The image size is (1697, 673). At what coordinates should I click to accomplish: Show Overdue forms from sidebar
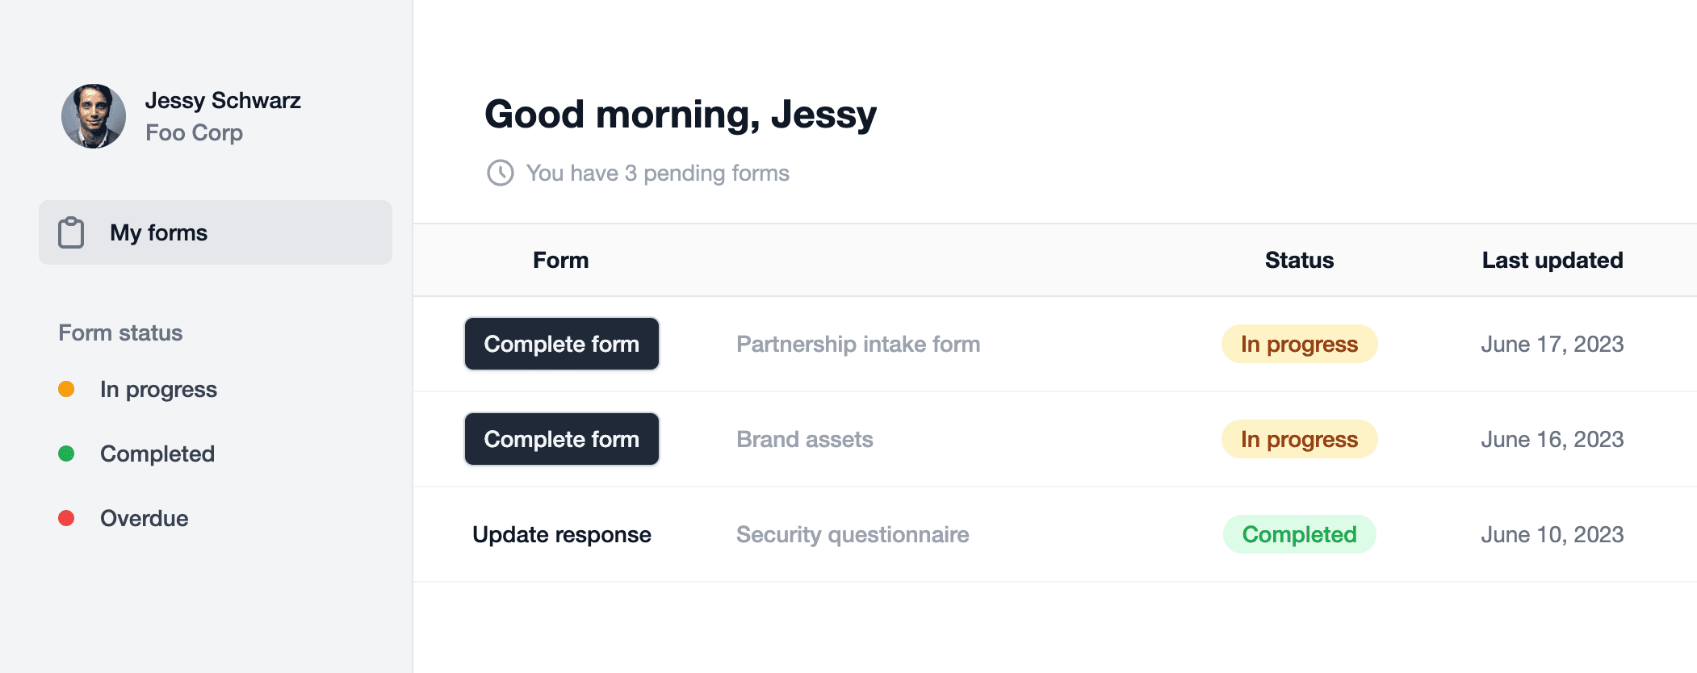click(x=144, y=518)
